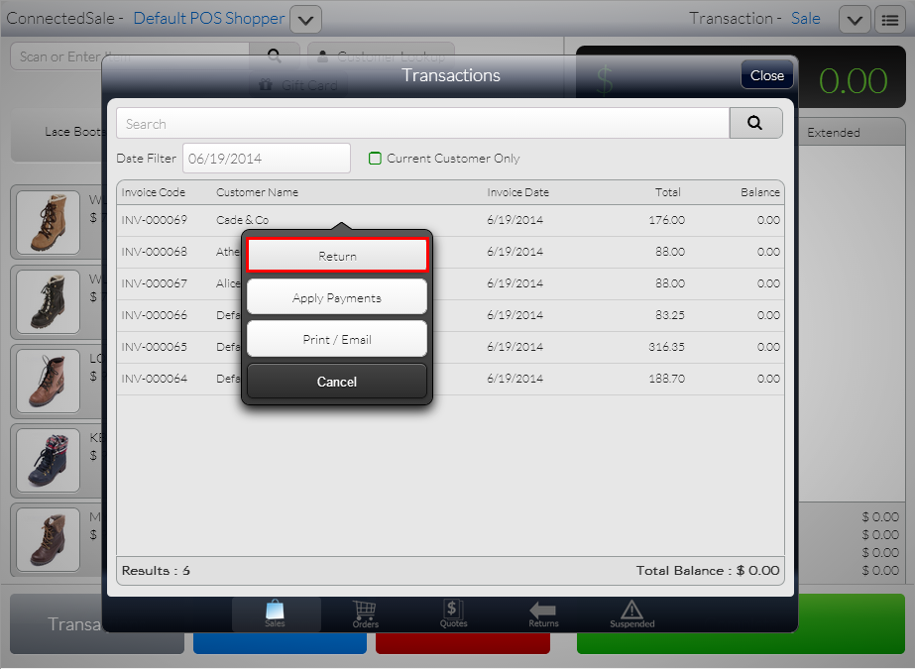The image size is (915, 669).
Task: Select the tan lace boot thumbnail
Action: (48, 223)
